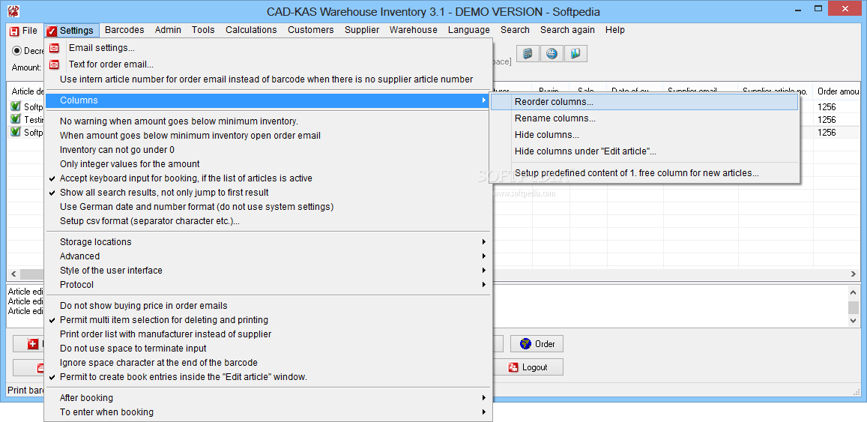Open Email settings… from Settings menu
The height and width of the screenshot is (422, 867).
click(268, 48)
